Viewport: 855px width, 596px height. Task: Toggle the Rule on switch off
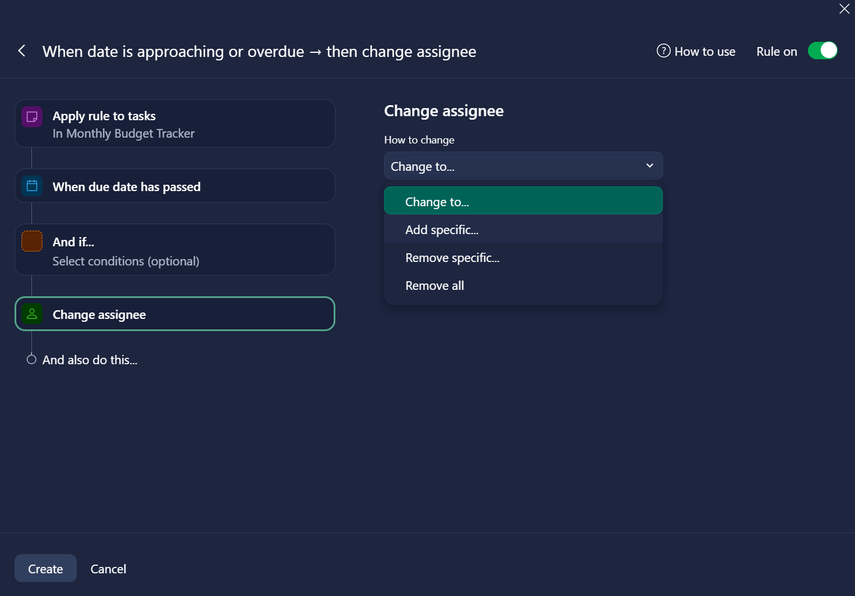[x=822, y=51]
